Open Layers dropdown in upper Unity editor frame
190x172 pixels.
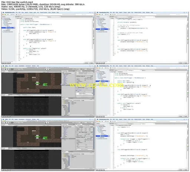pyautogui.click(x=85, y=69)
